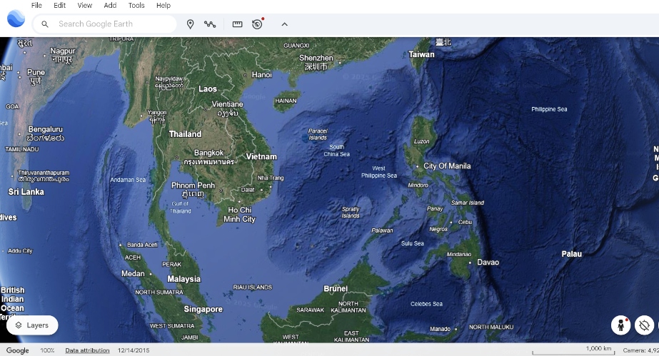This screenshot has height=356, width=659.
Task: Click the RIAU ISLANDS label
Action: pos(253,287)
